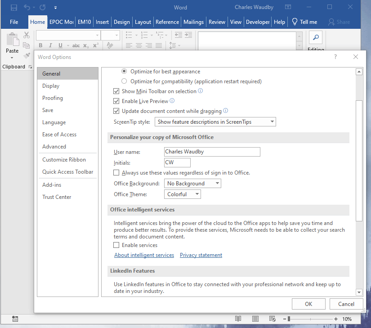Uncheck Enable Live Preview checkbox
371x328 pixels.
pyautogui.click(x=116, y=101)
